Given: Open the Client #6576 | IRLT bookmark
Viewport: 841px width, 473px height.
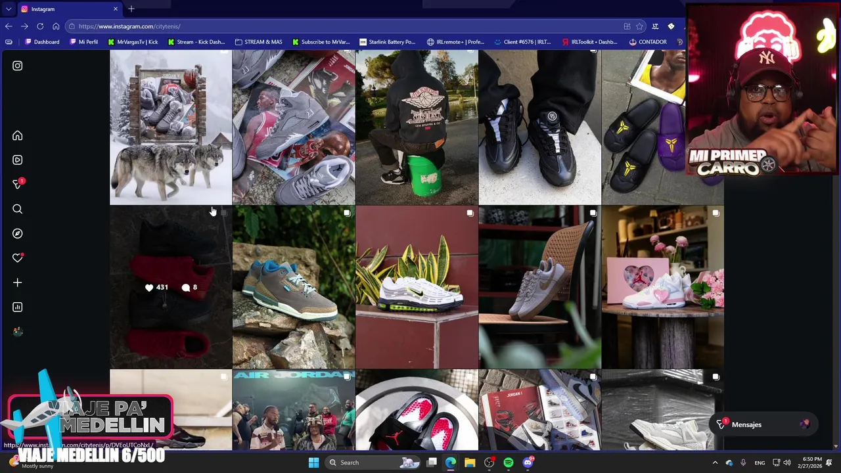Looking at the screenshot, I should coord(522,42).
